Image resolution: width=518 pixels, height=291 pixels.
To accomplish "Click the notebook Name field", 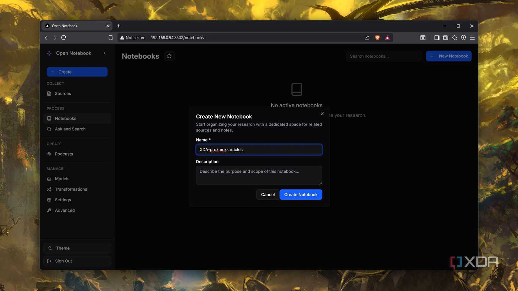I will coord(259,150).
